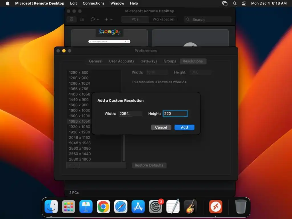Switch to Workspaces in main window
This screenshot has width=292, height=219.
coord(163,19)
